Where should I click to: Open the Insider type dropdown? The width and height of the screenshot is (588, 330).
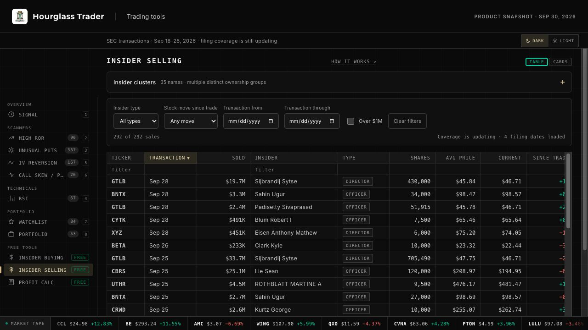point(136,121)
